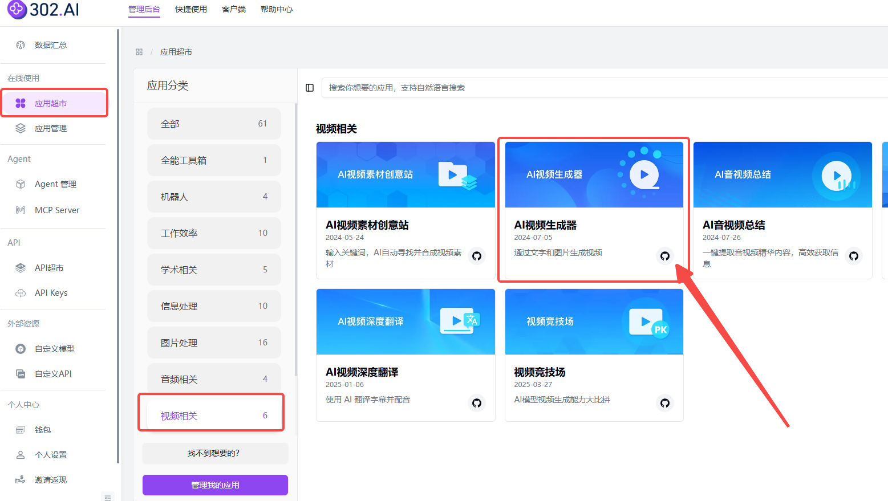888x501 pixels.
Task: Click the AI视频生成器 title text
Action: coord(545,225)
